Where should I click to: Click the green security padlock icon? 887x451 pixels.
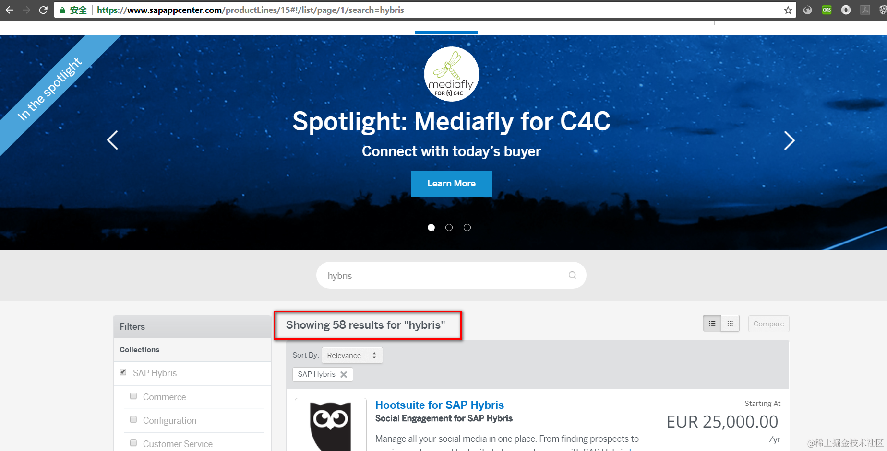point(62,10)
